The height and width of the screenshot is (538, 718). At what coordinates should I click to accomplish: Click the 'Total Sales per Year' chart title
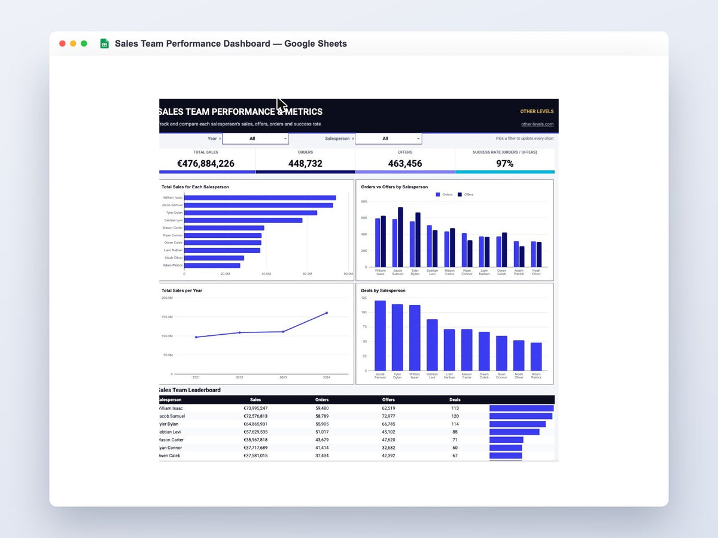(182, 291)
